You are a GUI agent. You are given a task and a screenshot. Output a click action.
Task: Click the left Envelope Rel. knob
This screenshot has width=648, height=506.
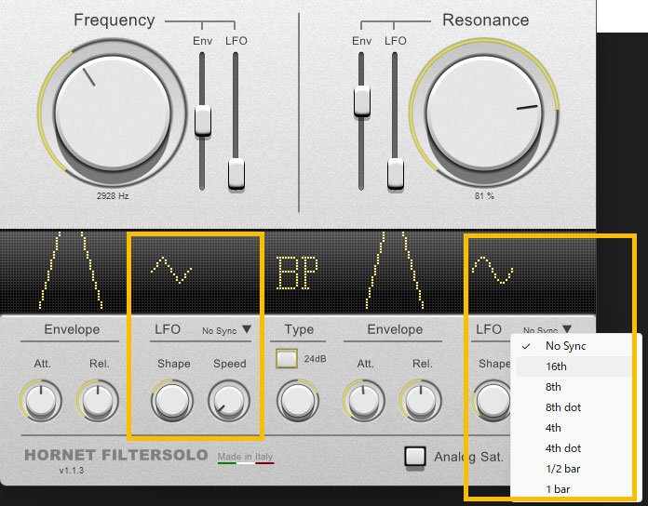(x=97, y=400)
